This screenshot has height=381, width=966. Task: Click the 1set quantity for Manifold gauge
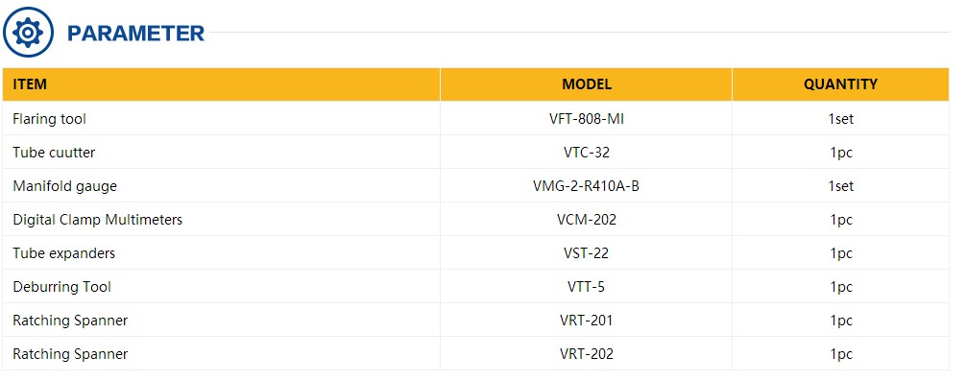[841, 185]
